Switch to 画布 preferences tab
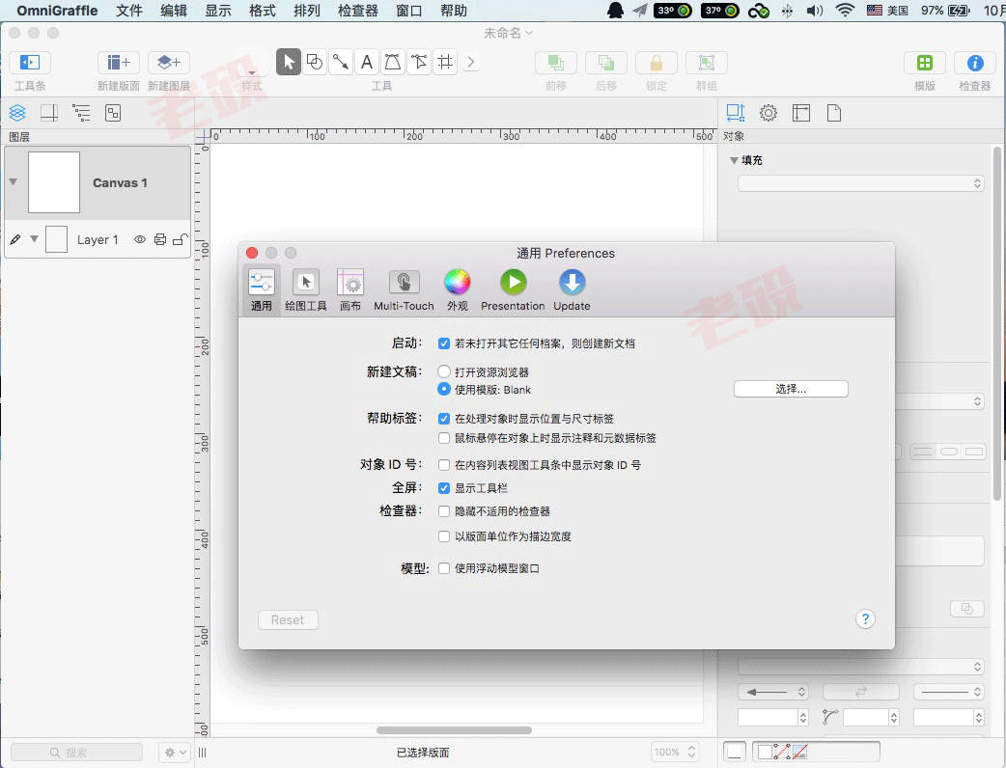This screenshot has width=1006, height=768. coord(350,290)
